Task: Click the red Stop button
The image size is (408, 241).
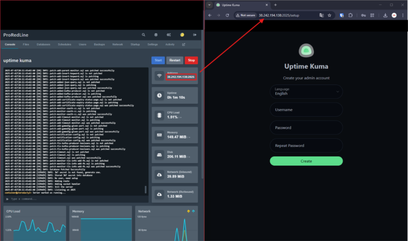Action: pyautogui.click(x=192, y=60)
